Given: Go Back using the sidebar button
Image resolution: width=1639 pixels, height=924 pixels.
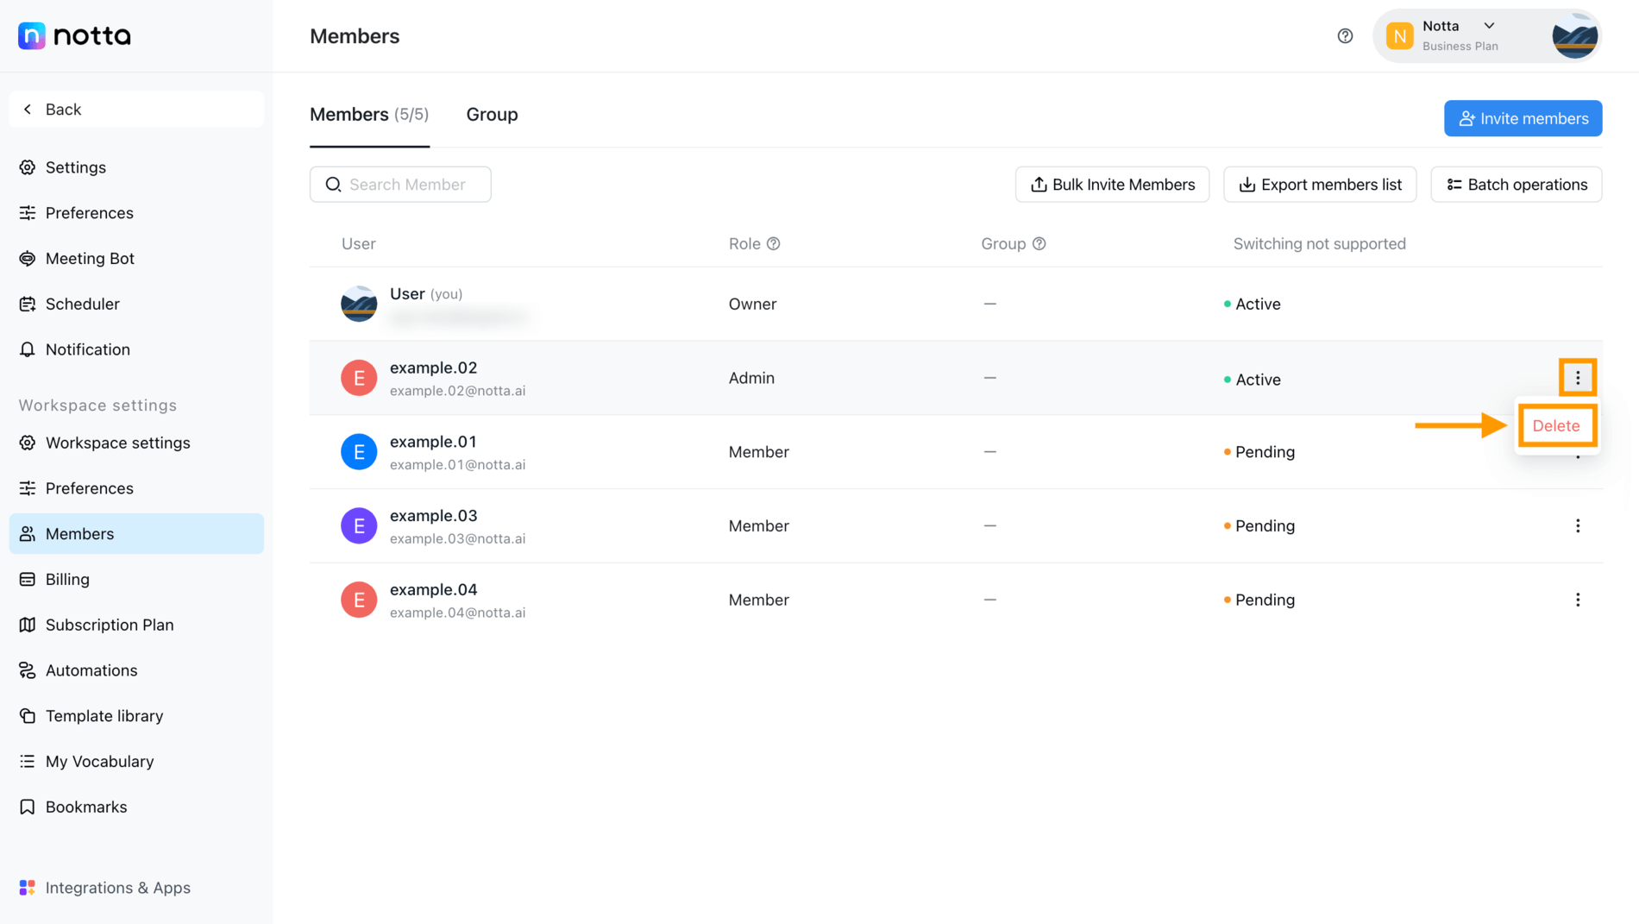Looking at the screenshot, I should tap(136, 110).
